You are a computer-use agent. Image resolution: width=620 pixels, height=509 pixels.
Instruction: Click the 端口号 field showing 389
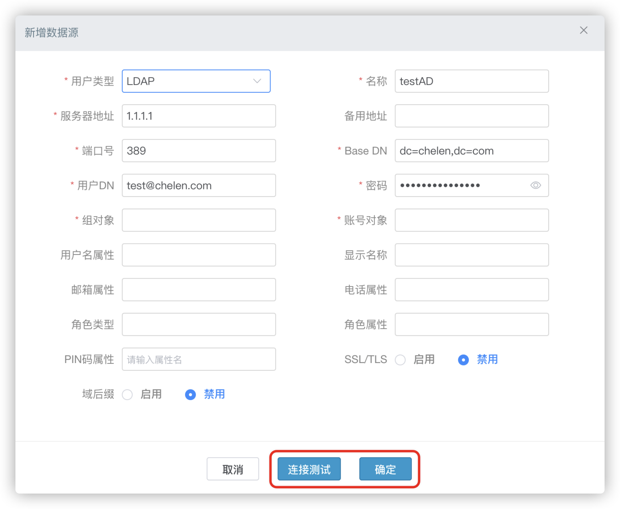(199, 151)
